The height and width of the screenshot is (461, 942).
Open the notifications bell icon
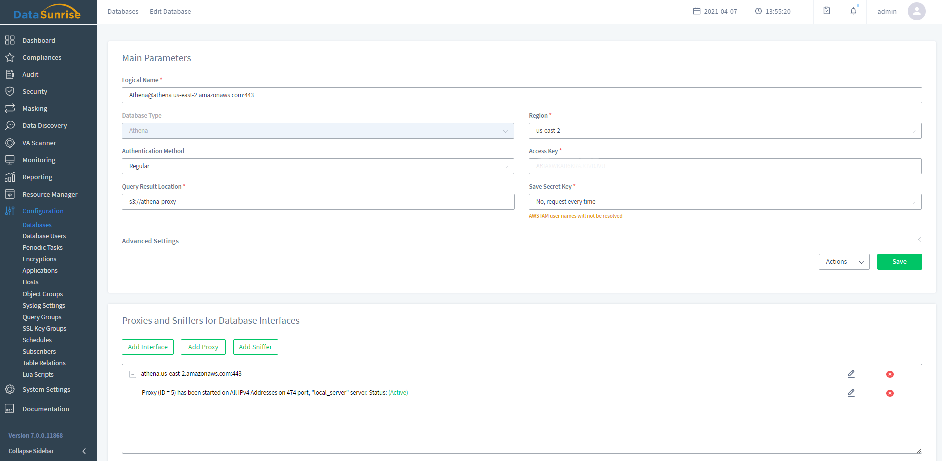click(853, 11)
